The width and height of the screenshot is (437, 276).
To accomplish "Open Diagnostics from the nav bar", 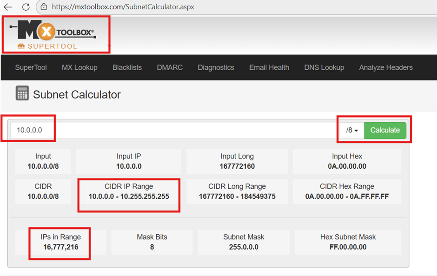I will [x=216, y=67].
